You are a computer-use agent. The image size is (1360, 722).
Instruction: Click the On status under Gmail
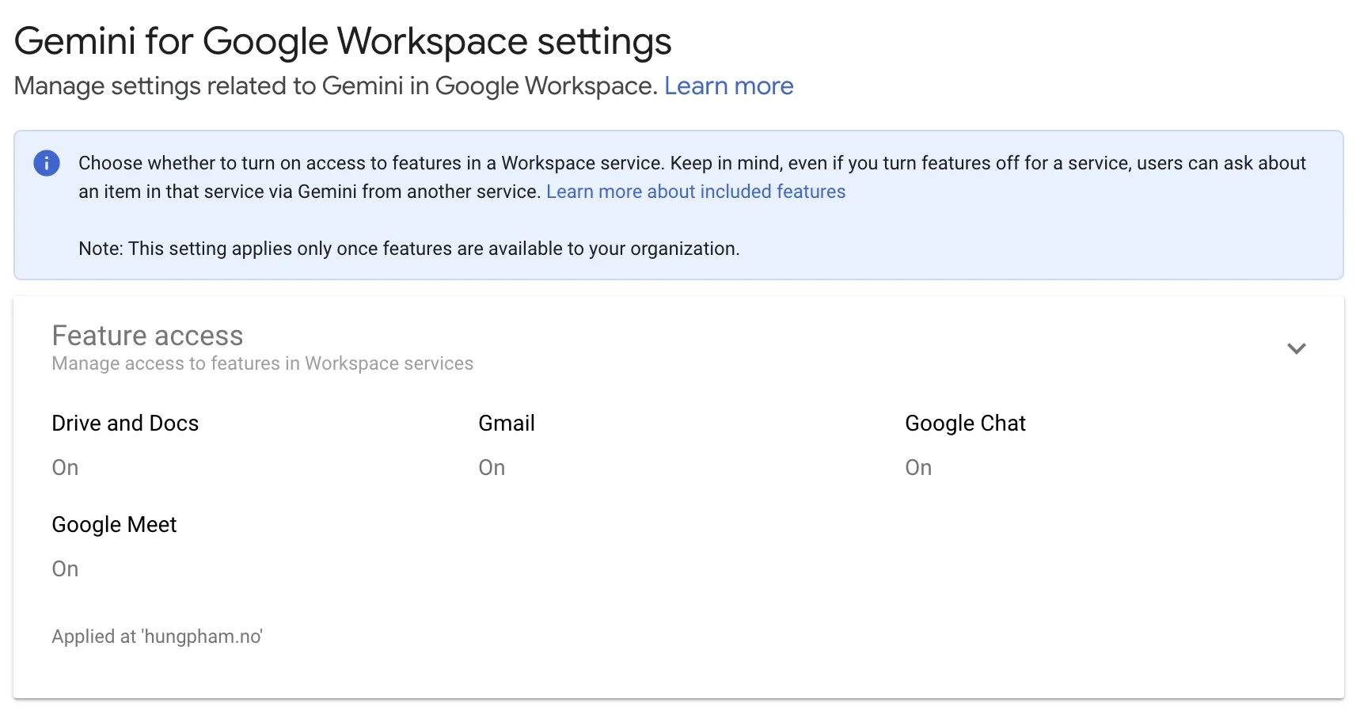pyautogui.click(x=492, y=467)
